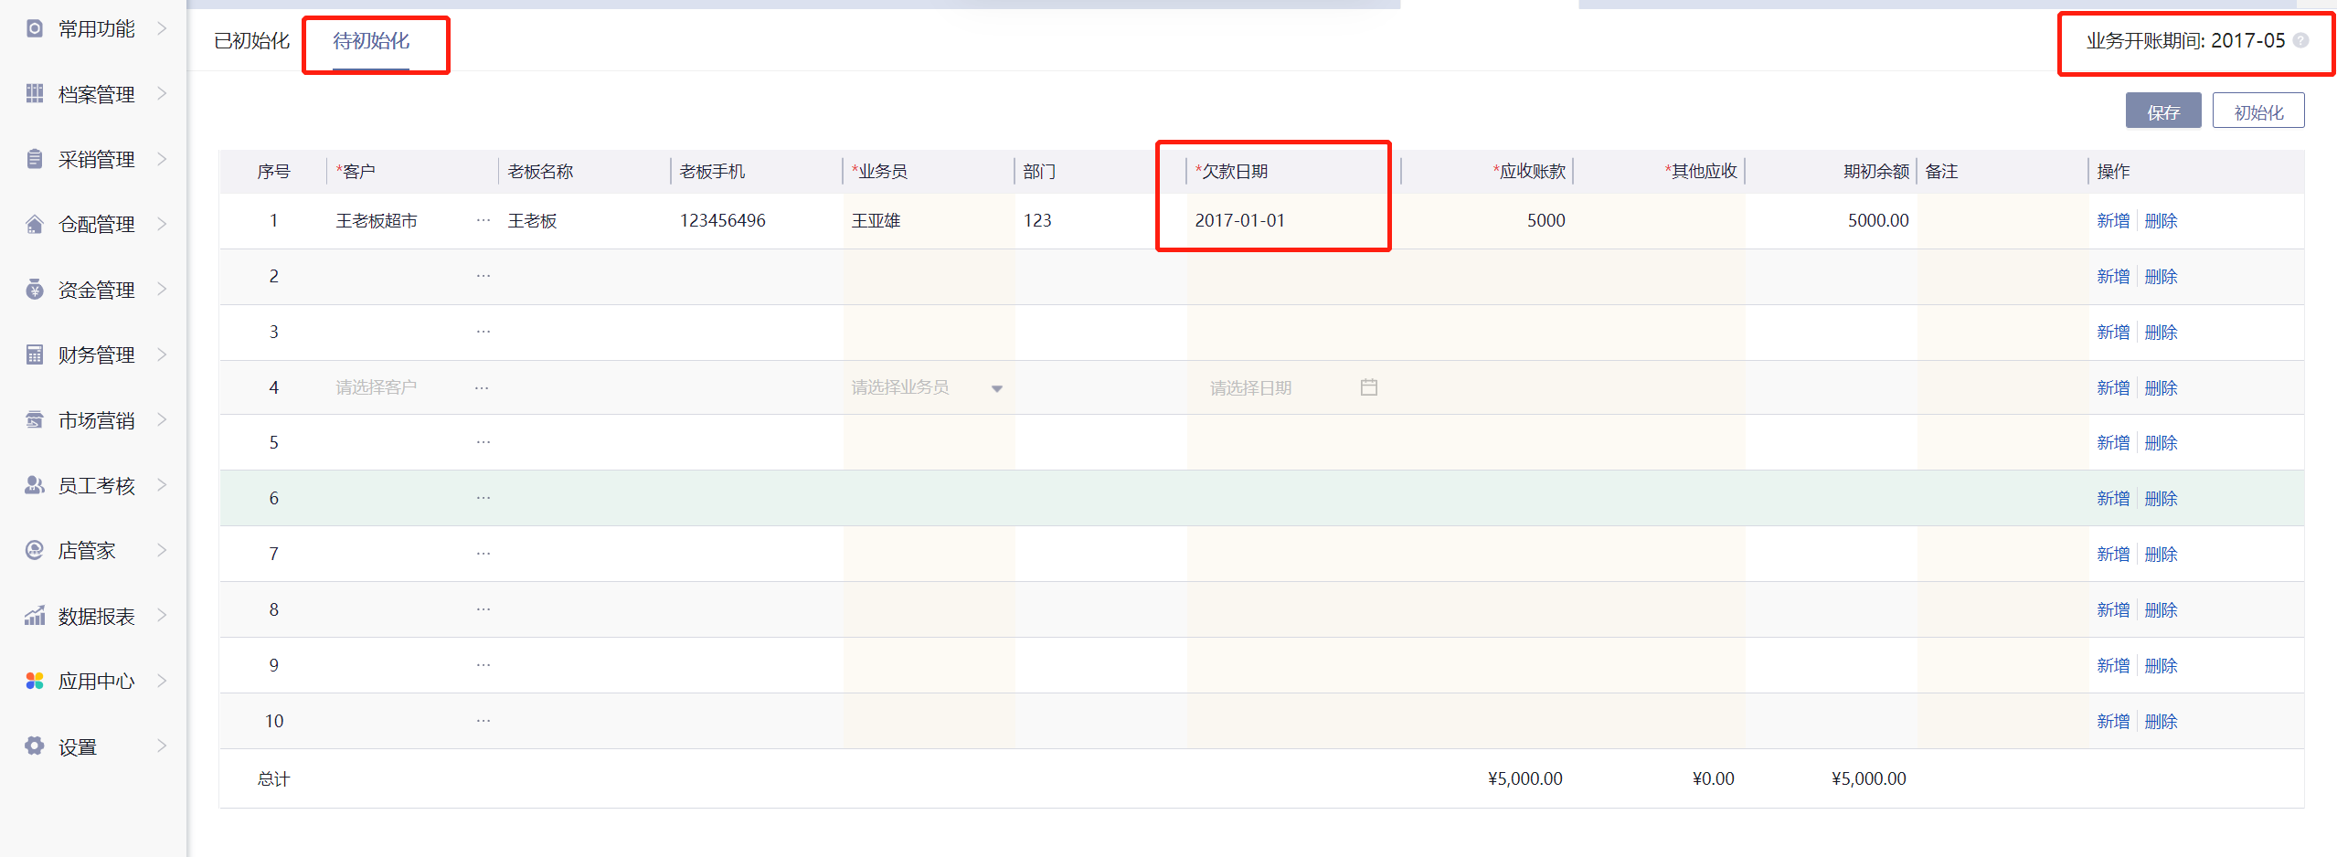Click the 仓配管理 warehouse icon
The width and height of the screenshot is (2337, 857).
coord(35,224)
